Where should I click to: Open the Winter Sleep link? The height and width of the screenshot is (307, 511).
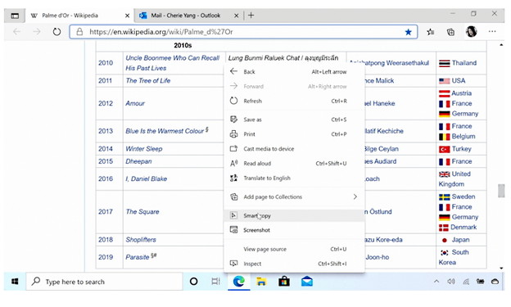(x=144, y=149)
